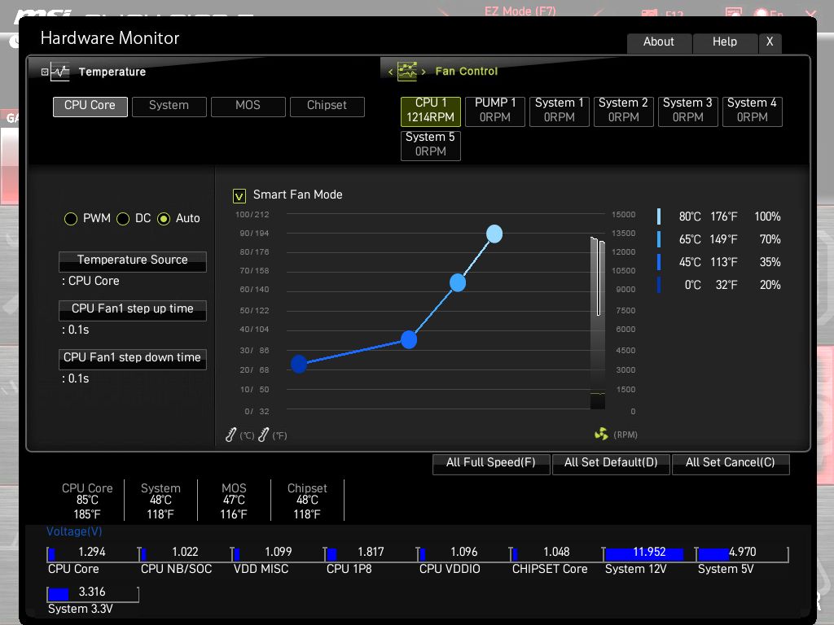Click the CPU NB/SOC 1.022 voltage bar
This screenshot has width=834, height=625.
pyautogui.click(x=185, y=553)
